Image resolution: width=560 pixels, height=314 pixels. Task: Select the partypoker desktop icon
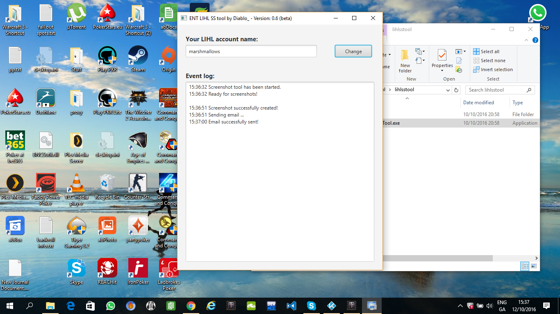tap(138, 229)
